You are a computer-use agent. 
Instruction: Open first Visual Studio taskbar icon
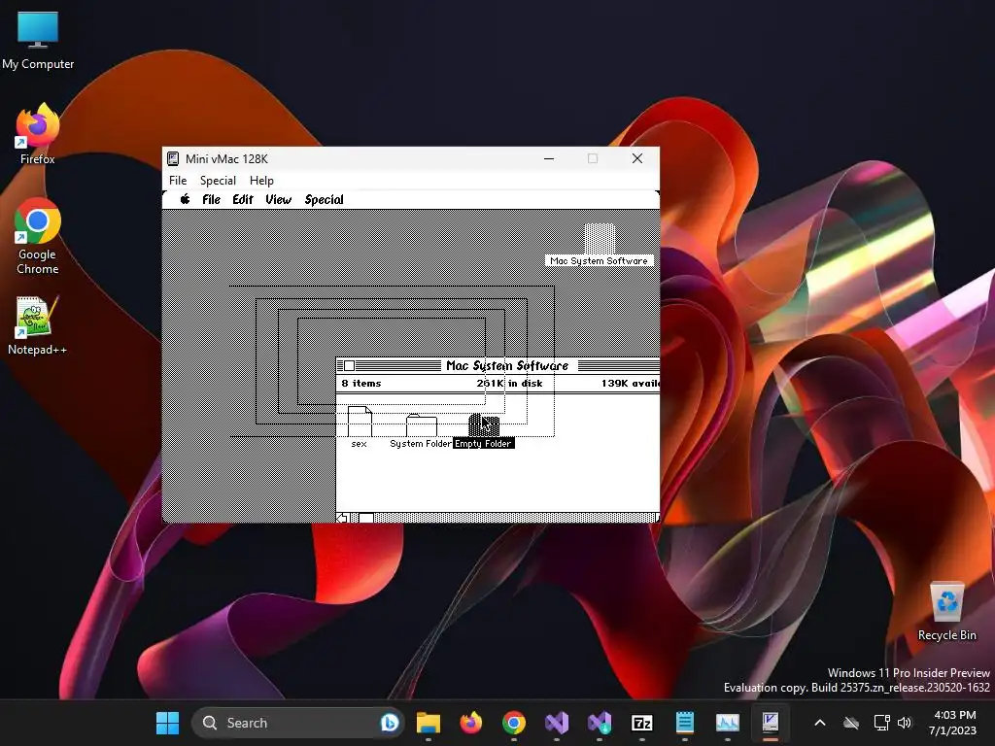pyautogui.click(x=557, y=723)
